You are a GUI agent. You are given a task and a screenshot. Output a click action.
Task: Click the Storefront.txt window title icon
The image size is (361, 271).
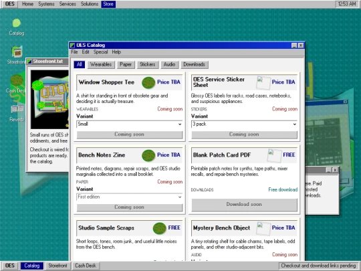[29, 62]
